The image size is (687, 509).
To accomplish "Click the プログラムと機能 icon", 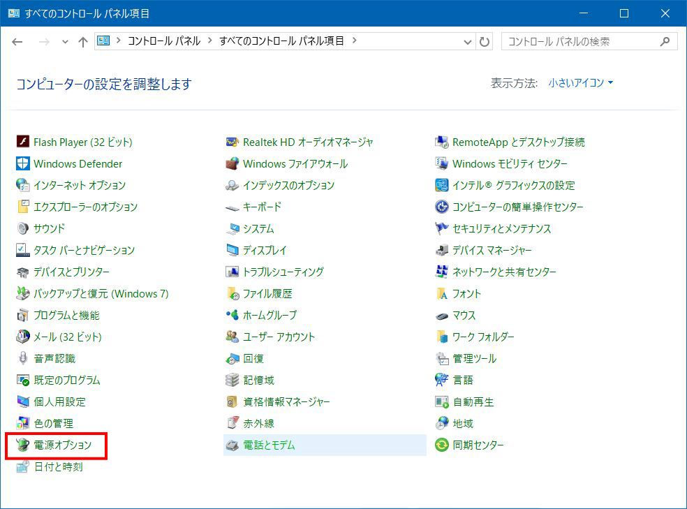I will coord(23,315).
